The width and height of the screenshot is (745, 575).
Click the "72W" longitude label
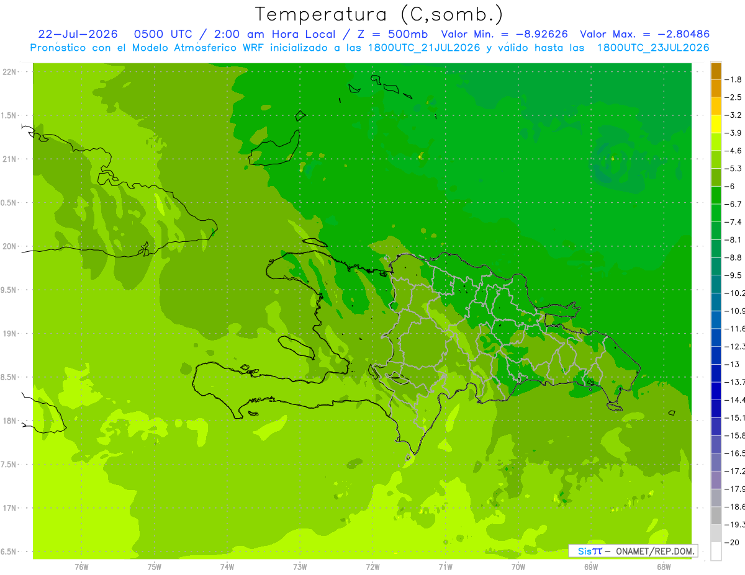372,566
